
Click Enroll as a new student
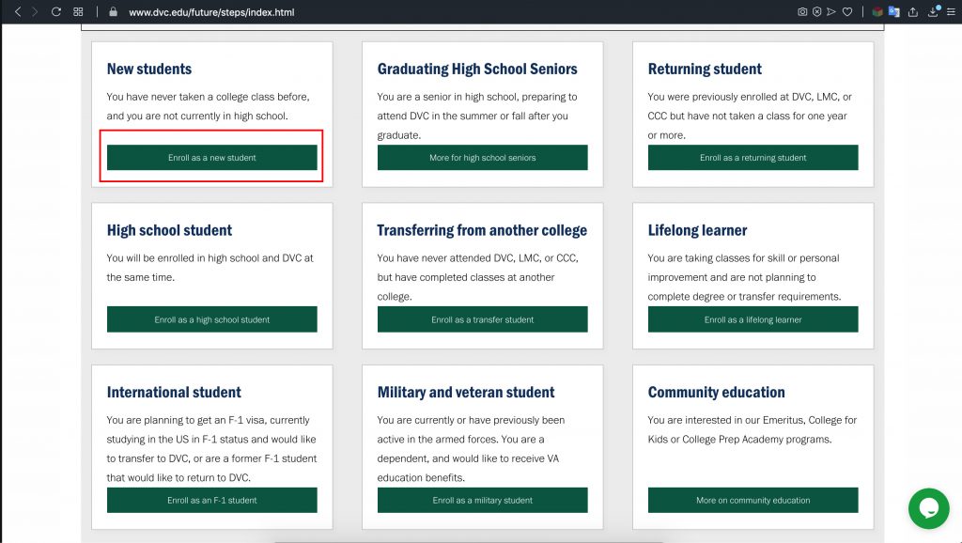point(211,158)
